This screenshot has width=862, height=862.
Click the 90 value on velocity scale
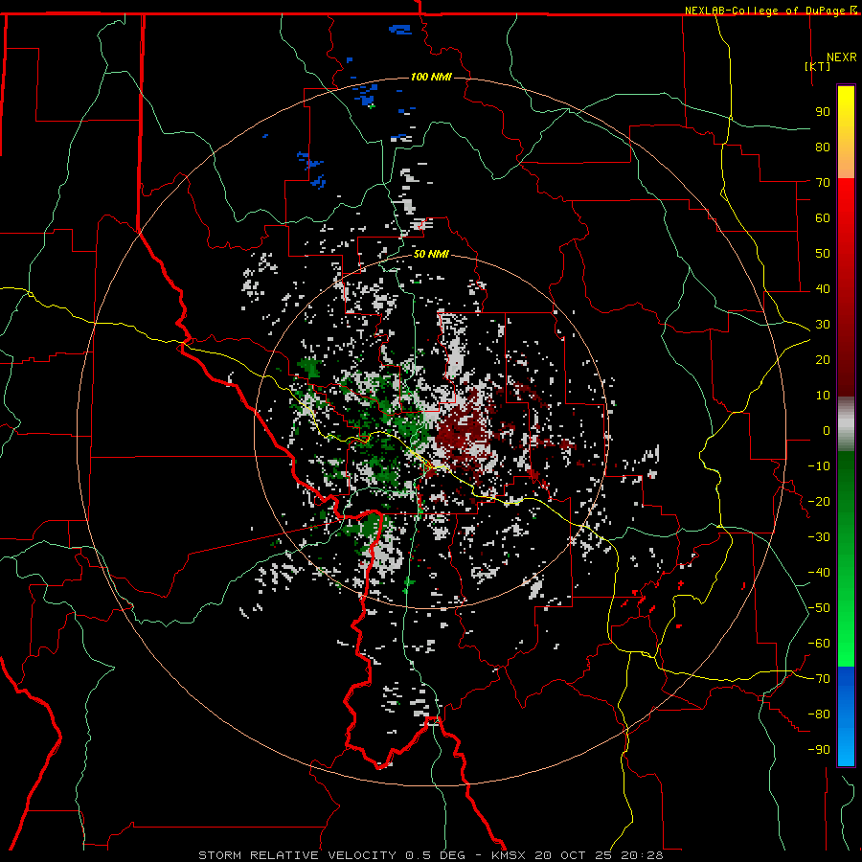pos(823,112)
